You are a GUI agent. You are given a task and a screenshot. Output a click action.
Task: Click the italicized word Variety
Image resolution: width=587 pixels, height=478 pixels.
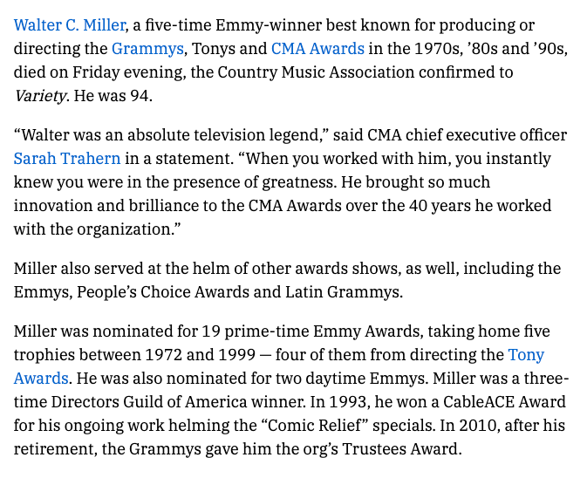point(39,96)
